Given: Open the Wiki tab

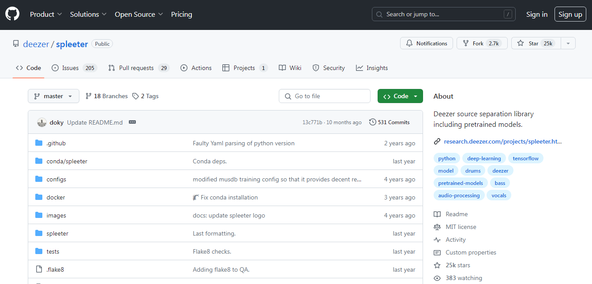Looking at the screenshot, I should [x=290, y=68].
